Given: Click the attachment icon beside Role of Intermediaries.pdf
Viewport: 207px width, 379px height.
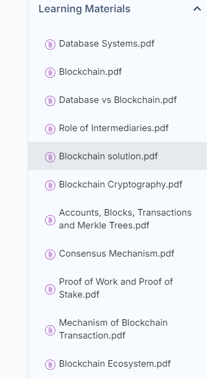Looking at the screenshot, I should pos(50,129).
